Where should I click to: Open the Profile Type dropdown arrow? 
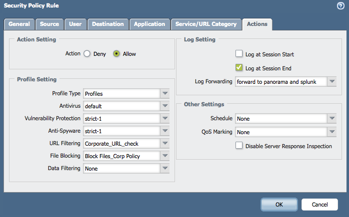pyautogui.click(x=165, y=93)
